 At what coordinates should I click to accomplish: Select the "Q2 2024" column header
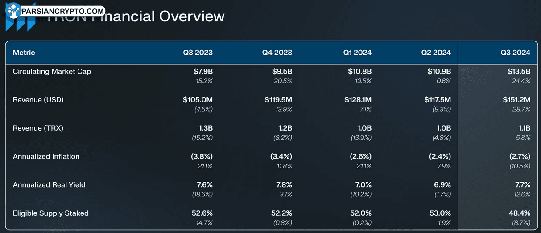(x=436, y=53)
